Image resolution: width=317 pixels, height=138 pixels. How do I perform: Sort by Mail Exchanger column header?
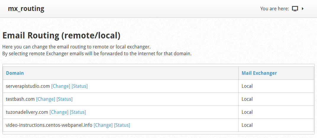pos(259,73)
